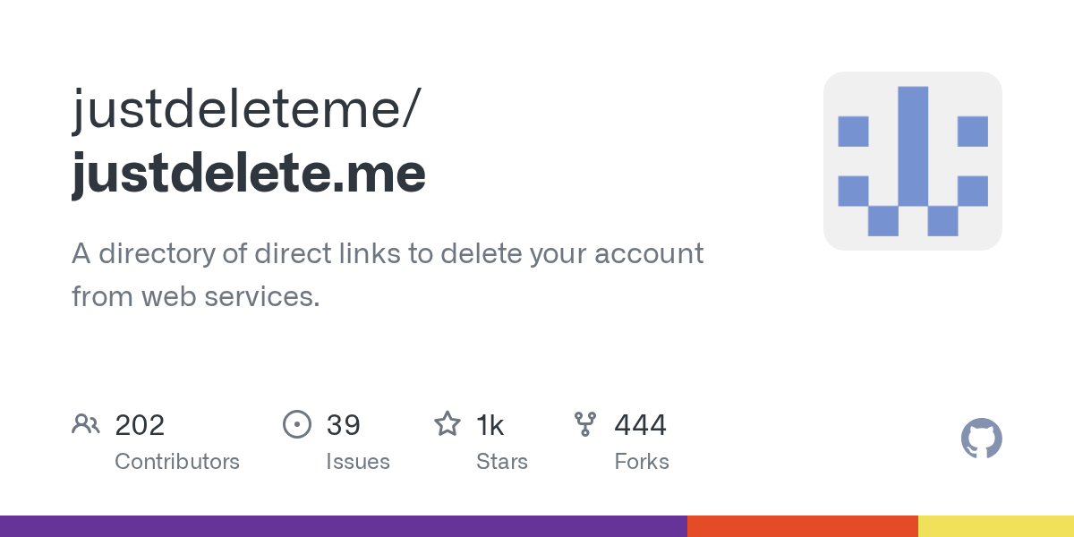This screenshot has height=537, width=1074.
Task: Click the Contributors label
Action: pyautogui.click(x=177, y=462)
